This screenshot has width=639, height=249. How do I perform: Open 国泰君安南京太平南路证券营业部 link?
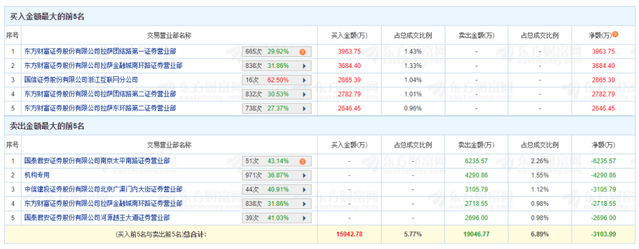(97, 161)
